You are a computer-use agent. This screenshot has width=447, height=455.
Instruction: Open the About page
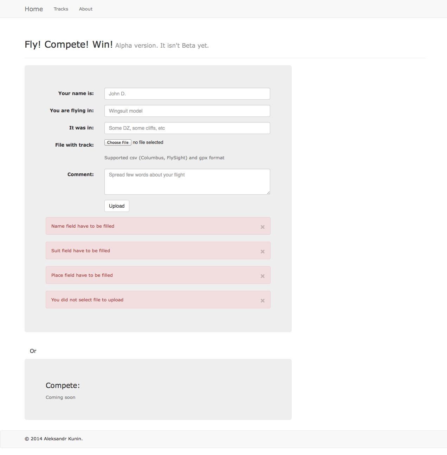point(86,9)
